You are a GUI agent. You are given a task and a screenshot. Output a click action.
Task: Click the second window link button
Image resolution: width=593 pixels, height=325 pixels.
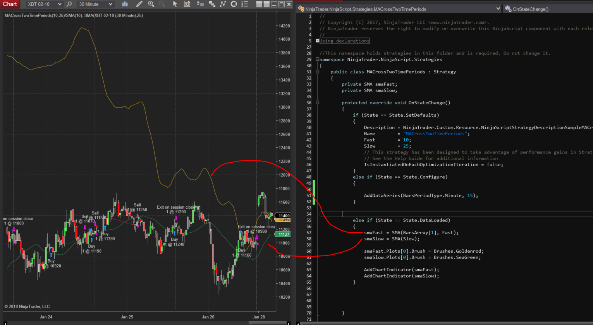tap(266, 4)
